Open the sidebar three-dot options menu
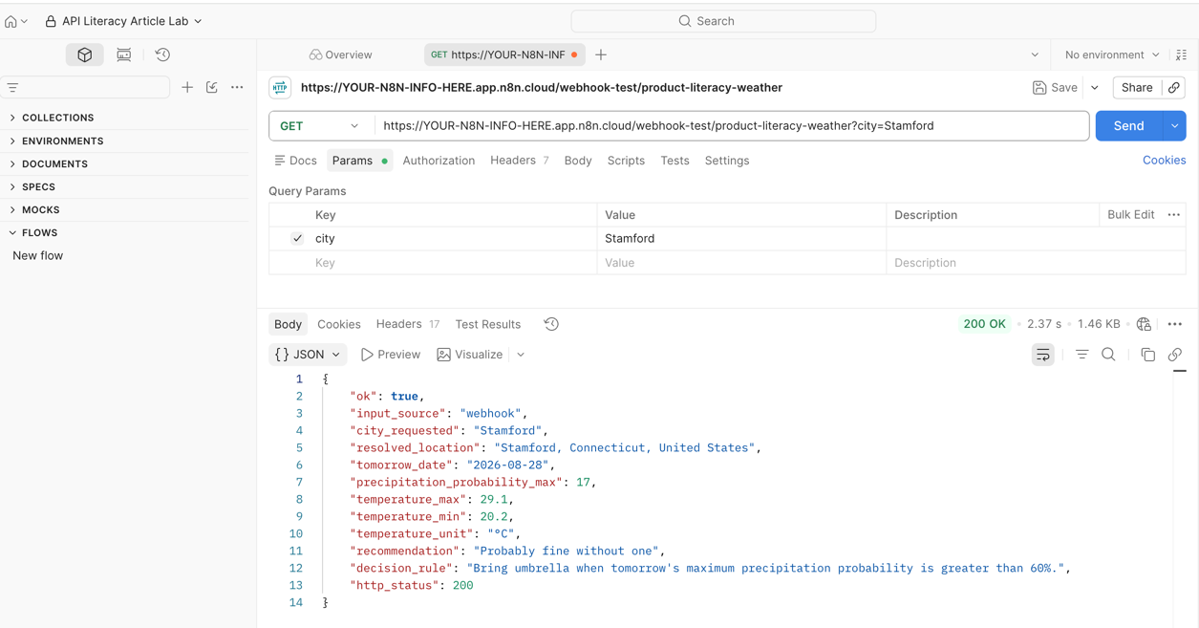 [x=237, y=88]
